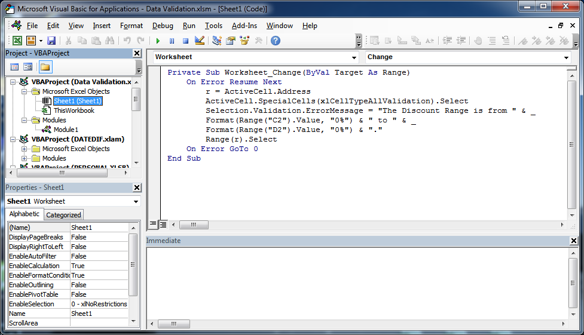The width and height of the screenshot is (584, 335).
Task: Select ThisWorkbook in the project tree
Action: [74, 110]
